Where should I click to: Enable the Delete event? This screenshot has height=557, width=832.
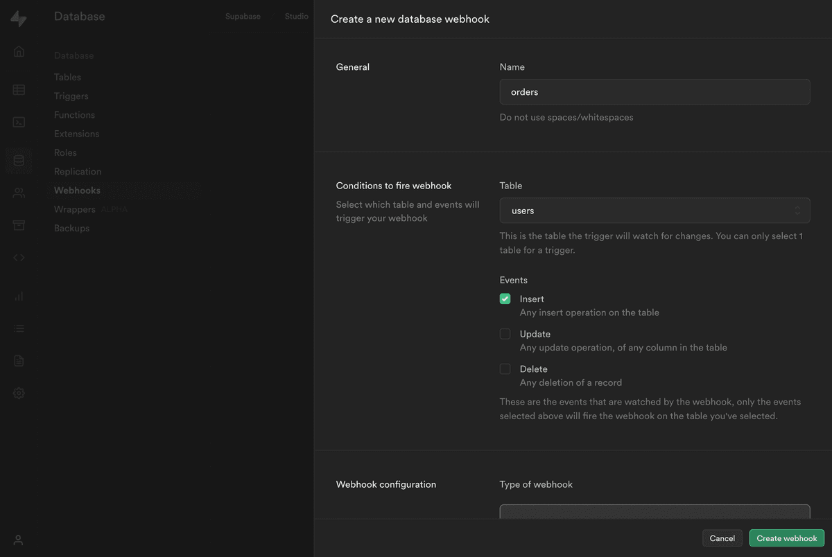(505, 369)
